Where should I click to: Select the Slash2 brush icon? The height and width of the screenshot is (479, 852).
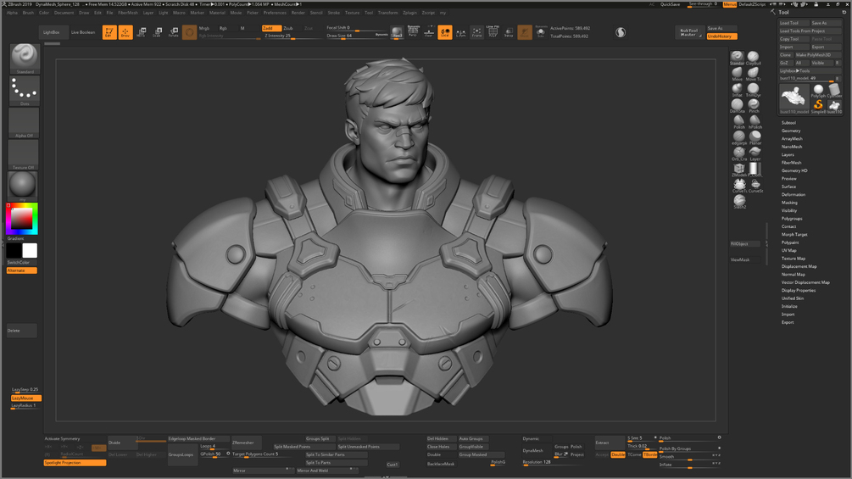(739, 202)
